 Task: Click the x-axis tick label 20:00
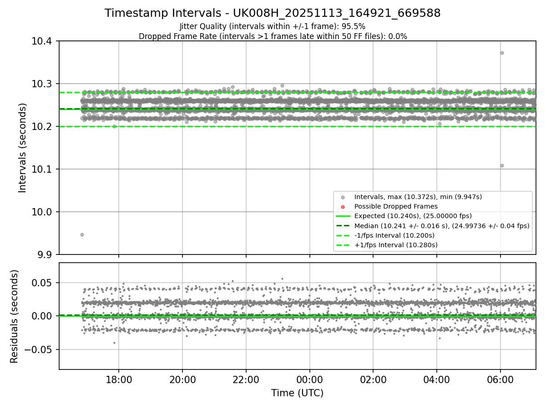[x=182, y=379]
